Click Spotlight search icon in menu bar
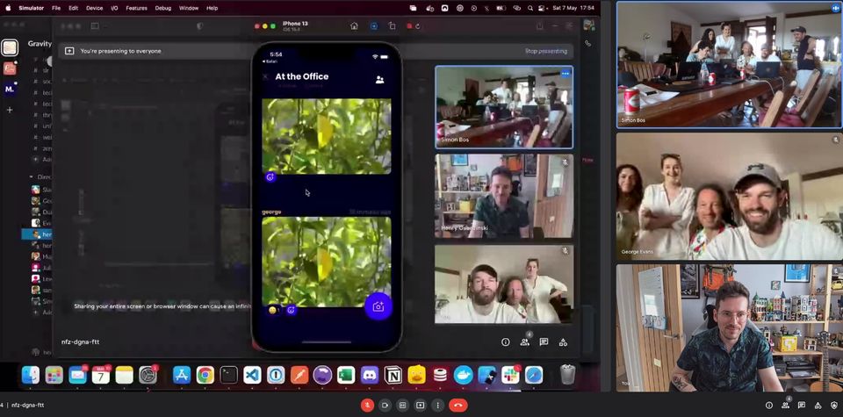 click(x=530, y=8)
